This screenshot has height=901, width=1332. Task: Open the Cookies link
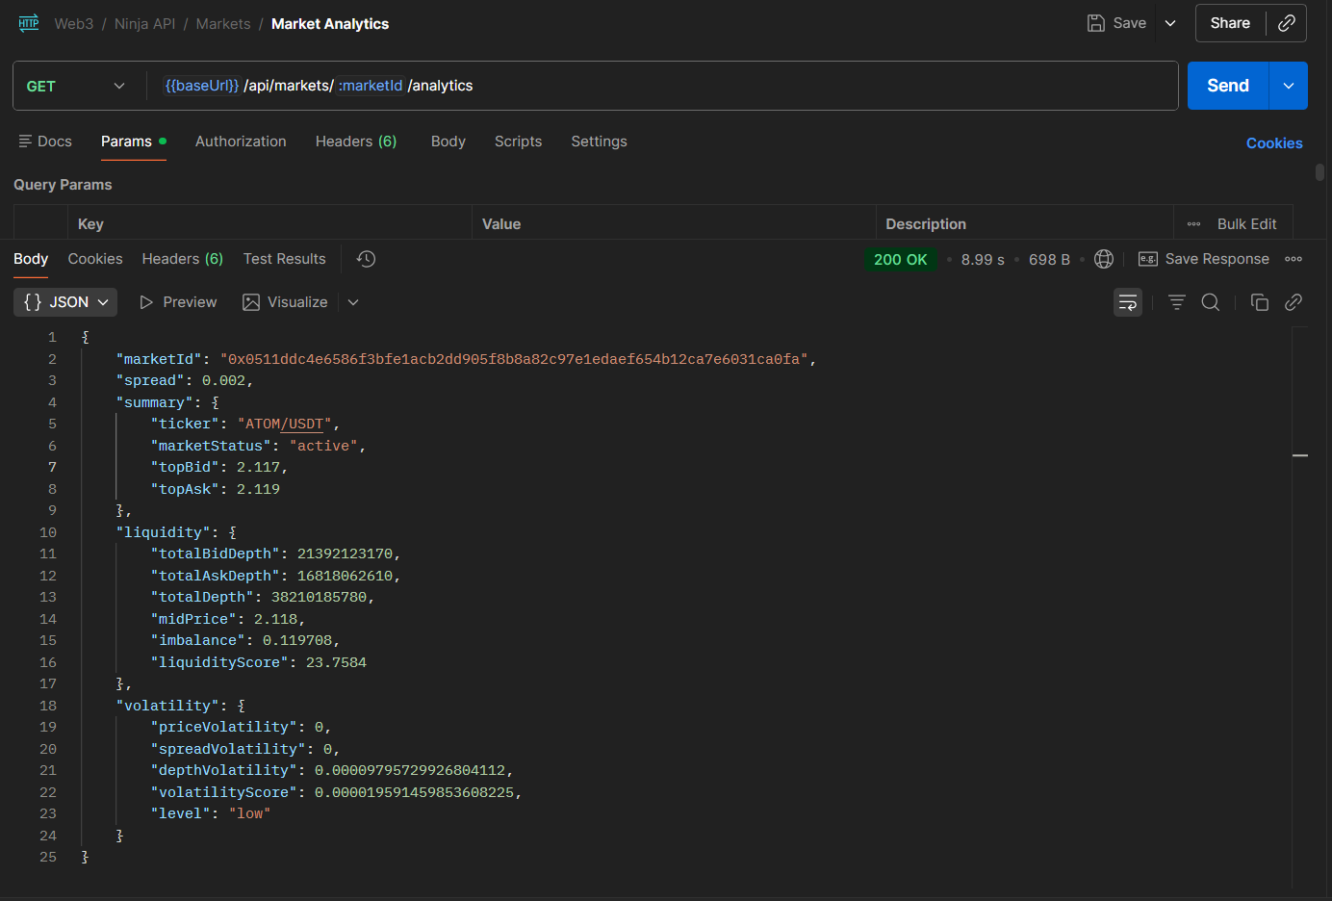[1273, 143]
